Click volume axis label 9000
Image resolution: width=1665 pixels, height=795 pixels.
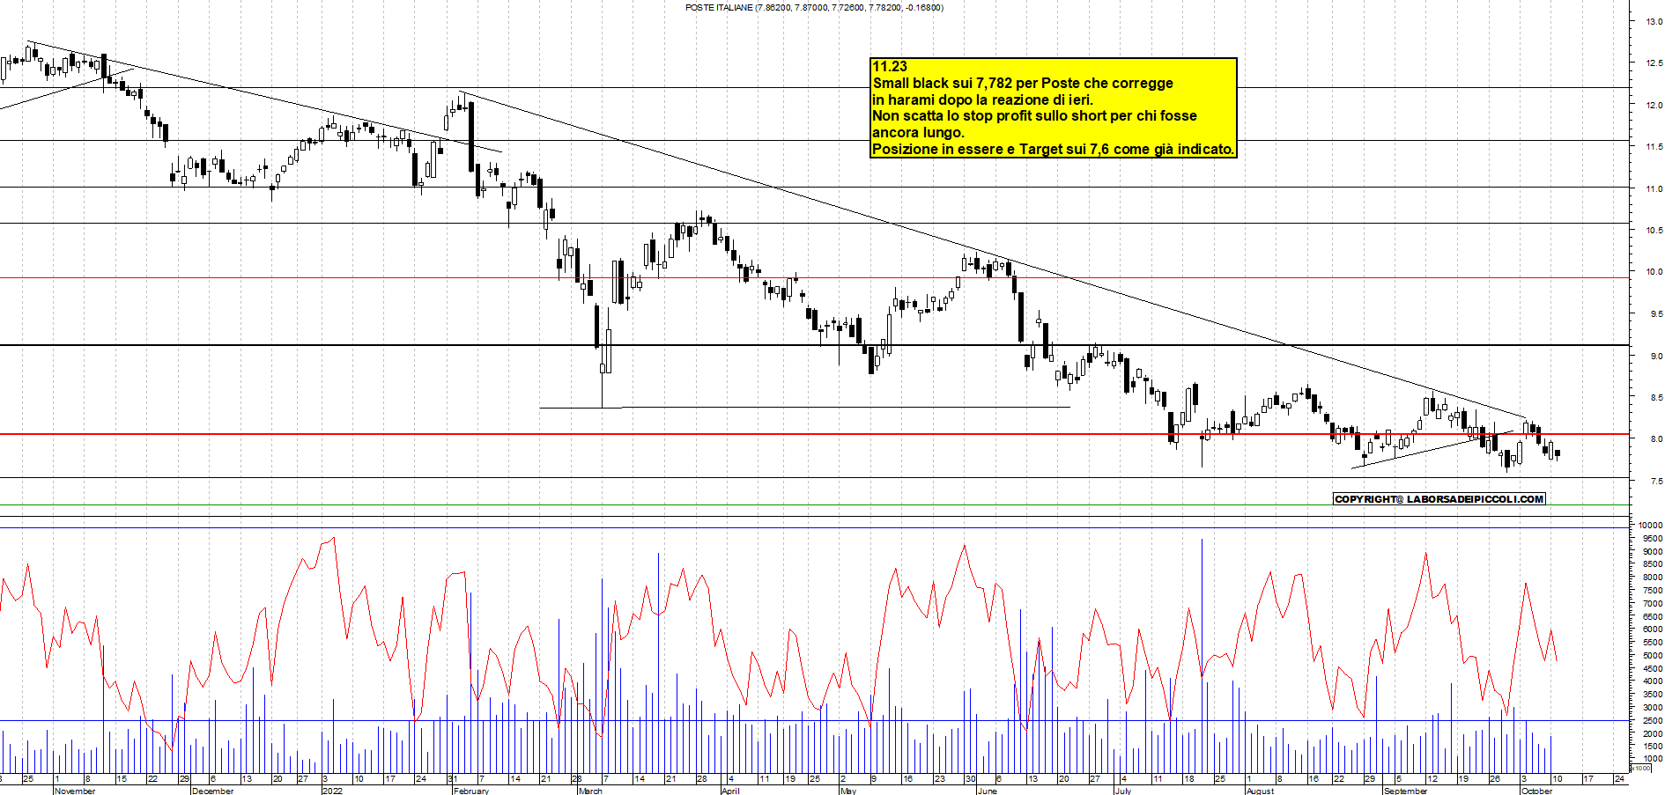(x=1653, y=551)
